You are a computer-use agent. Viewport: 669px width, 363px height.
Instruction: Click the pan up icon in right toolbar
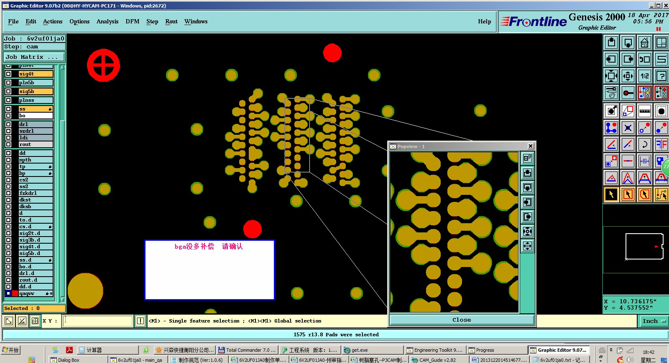pyautogui.click(x=611, y=43)
